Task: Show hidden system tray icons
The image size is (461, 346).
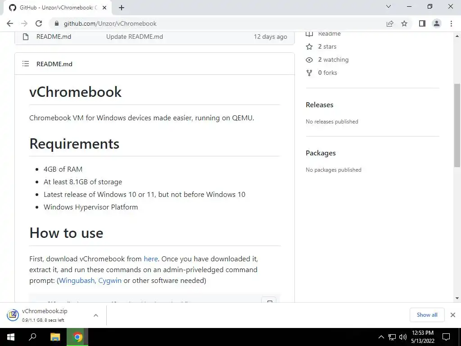Action: click(x=381, y=337)
